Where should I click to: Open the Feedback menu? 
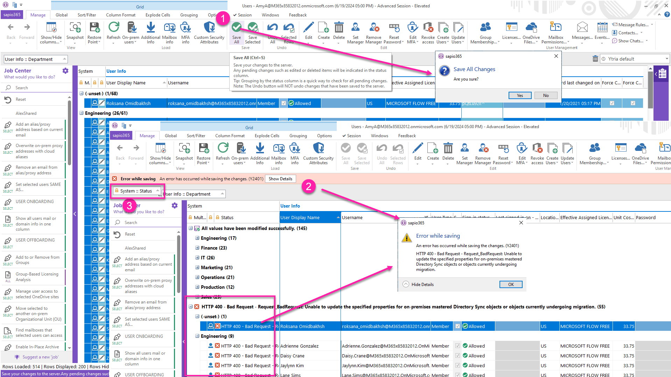click(x=297, y=15)
